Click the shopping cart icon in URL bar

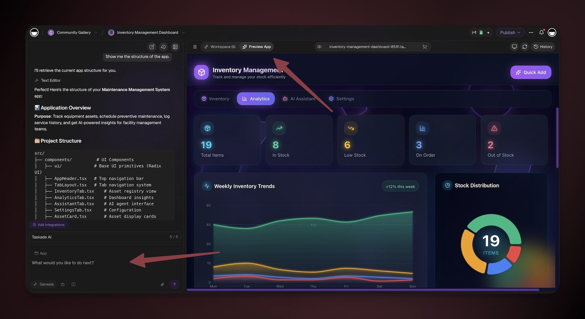click(x=425, y=47)
